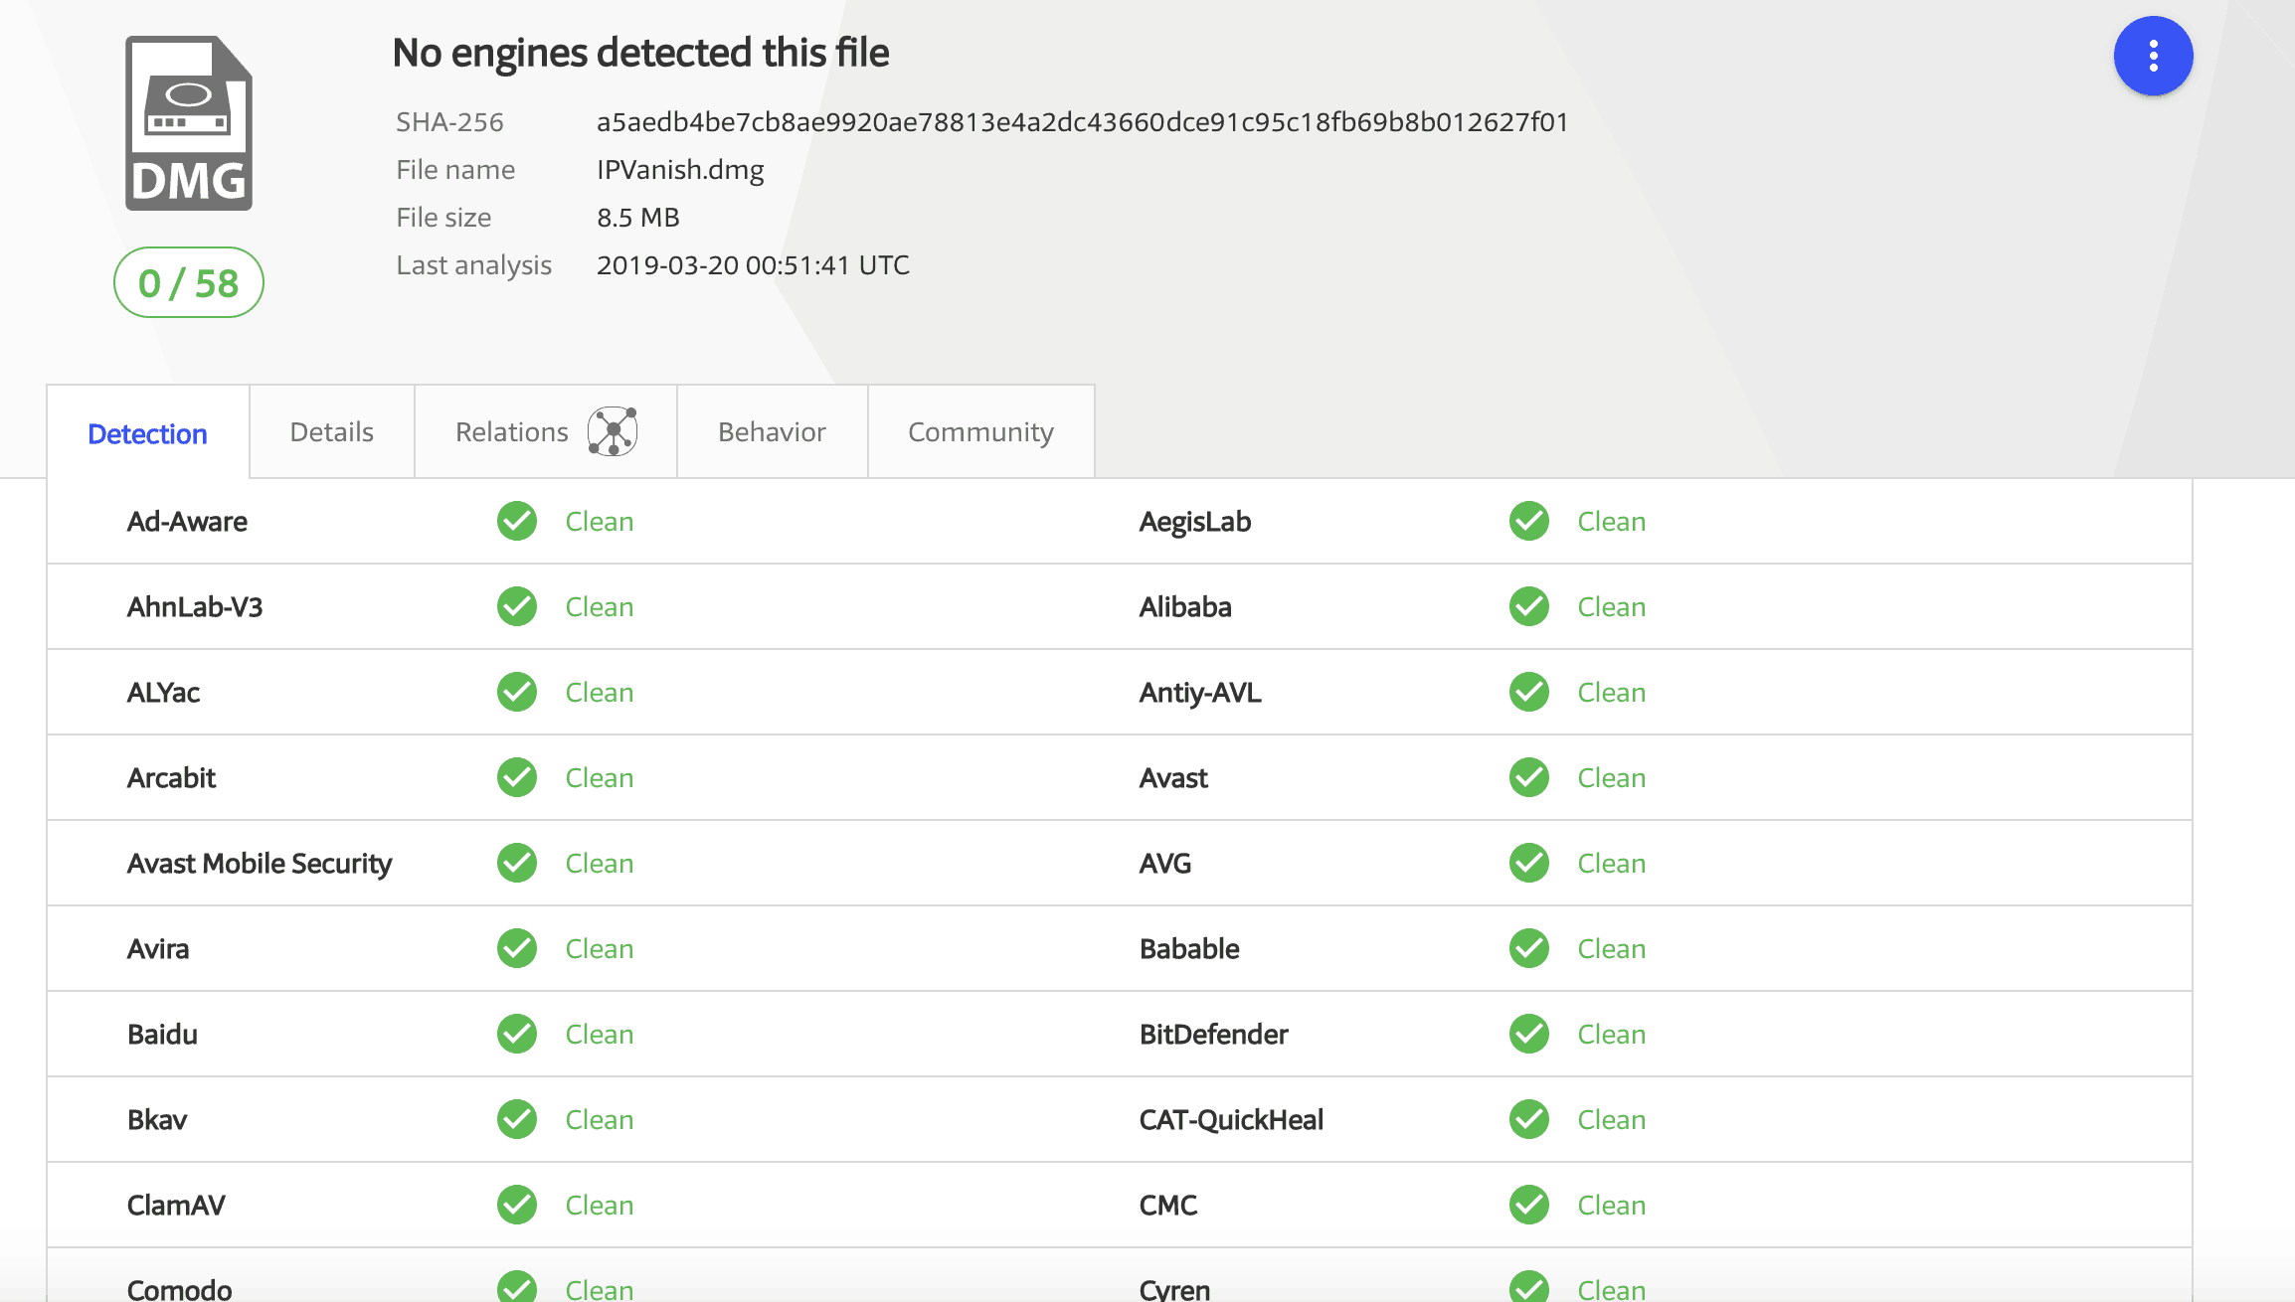Click the AVG engine name
This screenshot has width=2295, height=1302.
click(1165, 863)
